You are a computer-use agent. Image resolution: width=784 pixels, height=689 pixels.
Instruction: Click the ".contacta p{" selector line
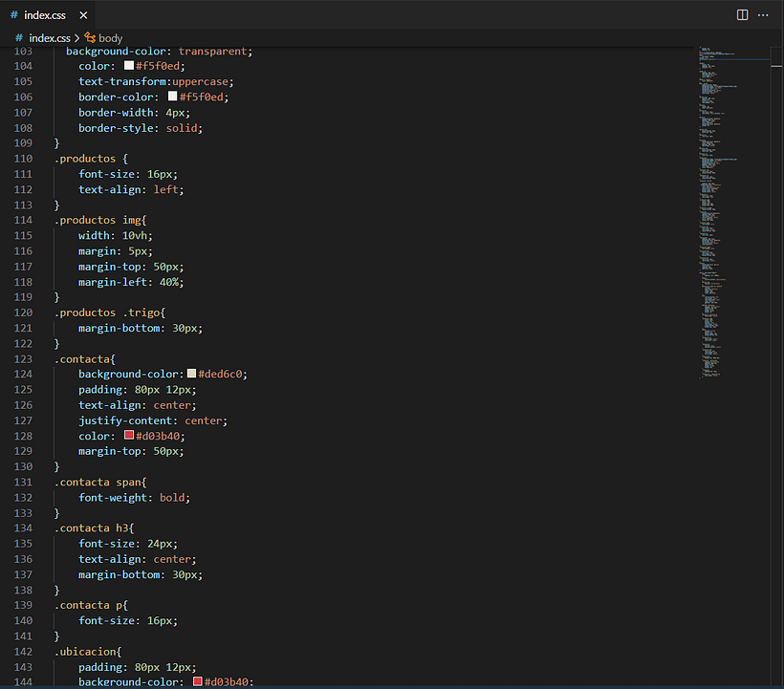point(92,605)
